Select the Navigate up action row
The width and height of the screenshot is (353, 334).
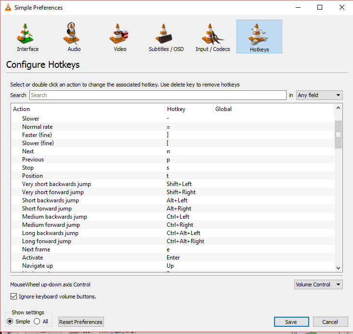coord(173,266)
